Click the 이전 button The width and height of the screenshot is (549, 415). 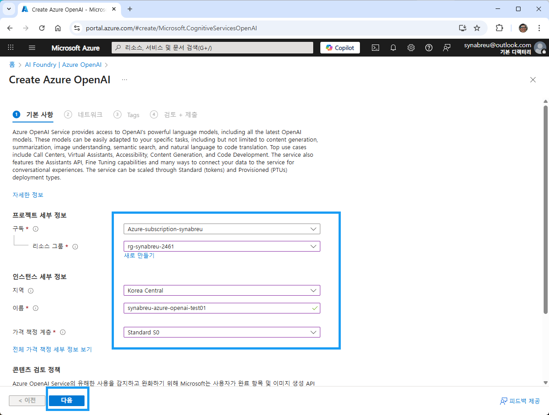point(27,400)
